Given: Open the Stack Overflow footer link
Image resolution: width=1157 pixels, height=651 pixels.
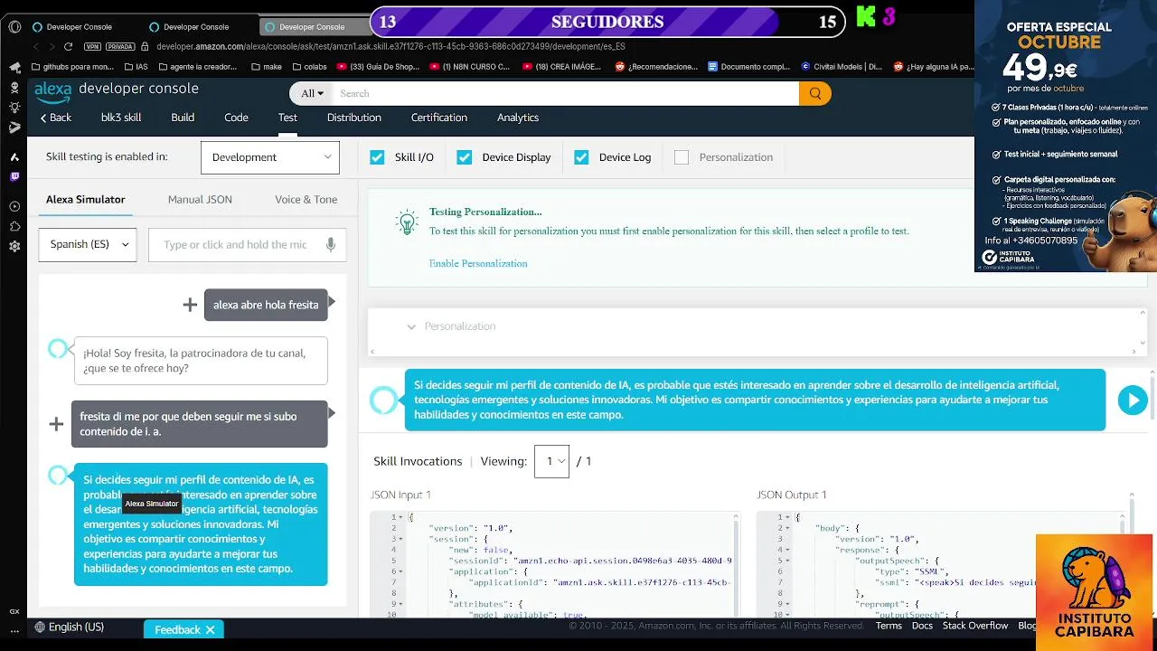Looking at the screenshot, I should click(975, 626).
